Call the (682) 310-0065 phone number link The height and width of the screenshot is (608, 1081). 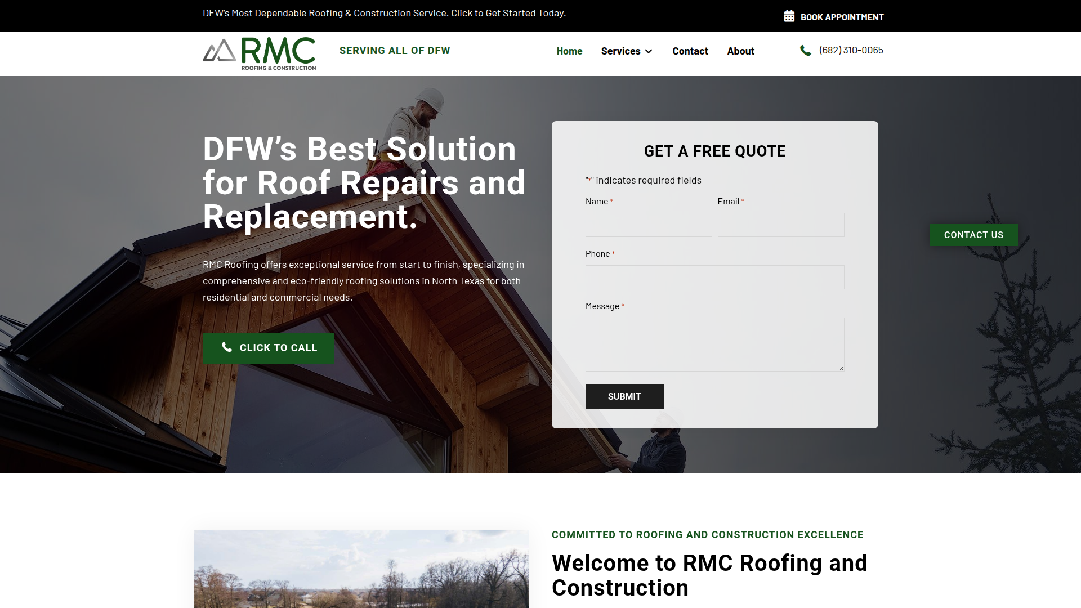tap(851, 50)
